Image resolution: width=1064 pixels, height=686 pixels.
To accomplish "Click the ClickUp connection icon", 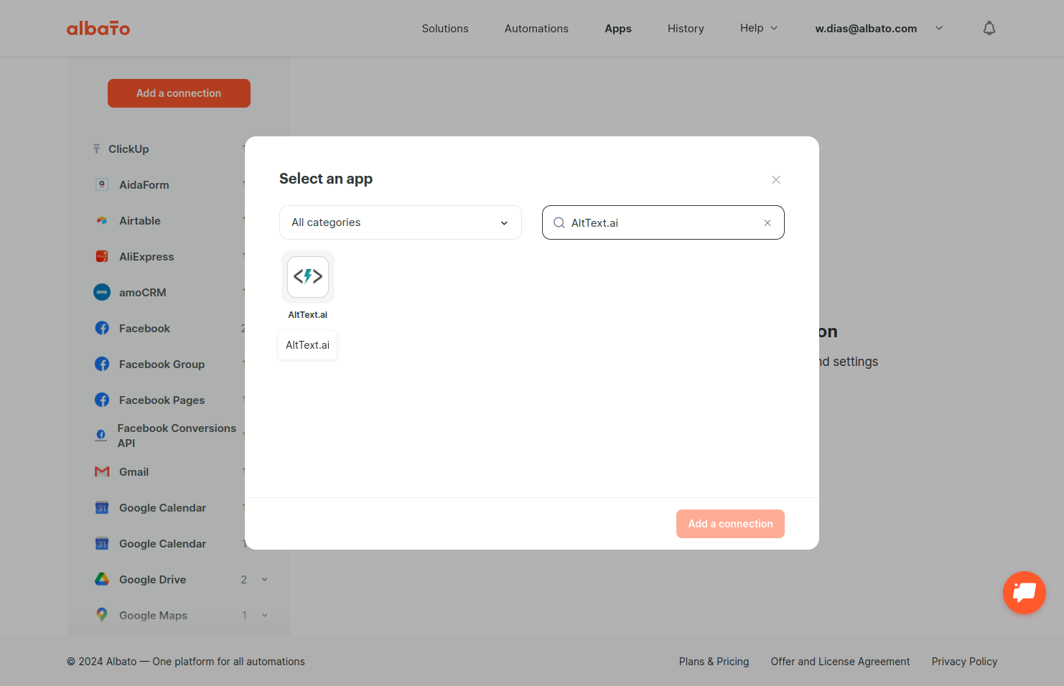I will point(96,149).
